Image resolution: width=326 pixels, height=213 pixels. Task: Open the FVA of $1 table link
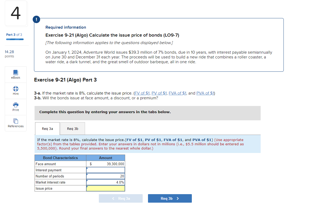[177, 93]
